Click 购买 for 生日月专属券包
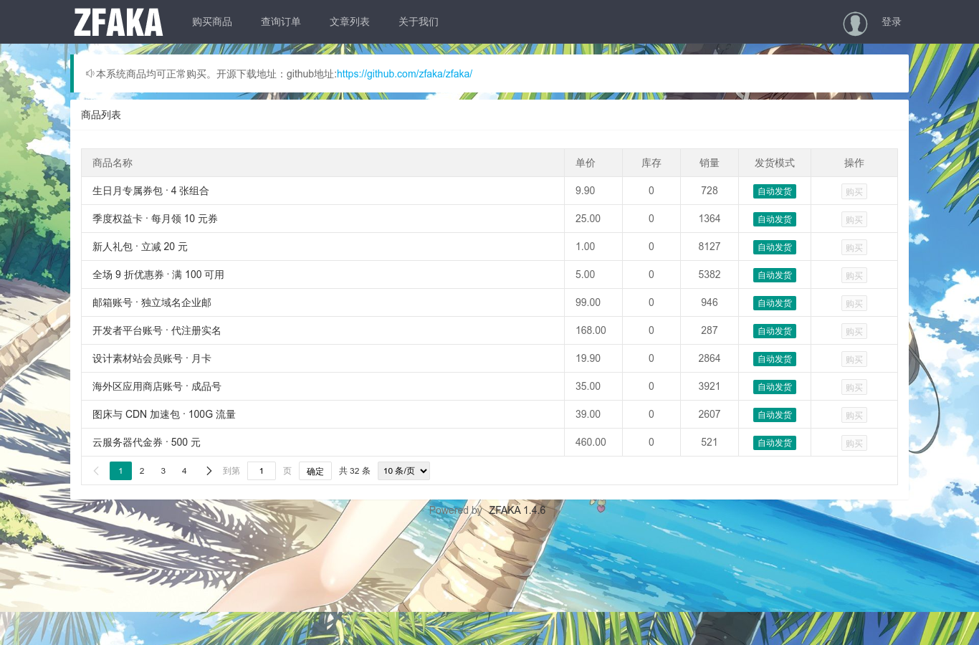Image resolution: width=979 pixels, height=645 pixels. pyautogui.click(x=854, y=191)
